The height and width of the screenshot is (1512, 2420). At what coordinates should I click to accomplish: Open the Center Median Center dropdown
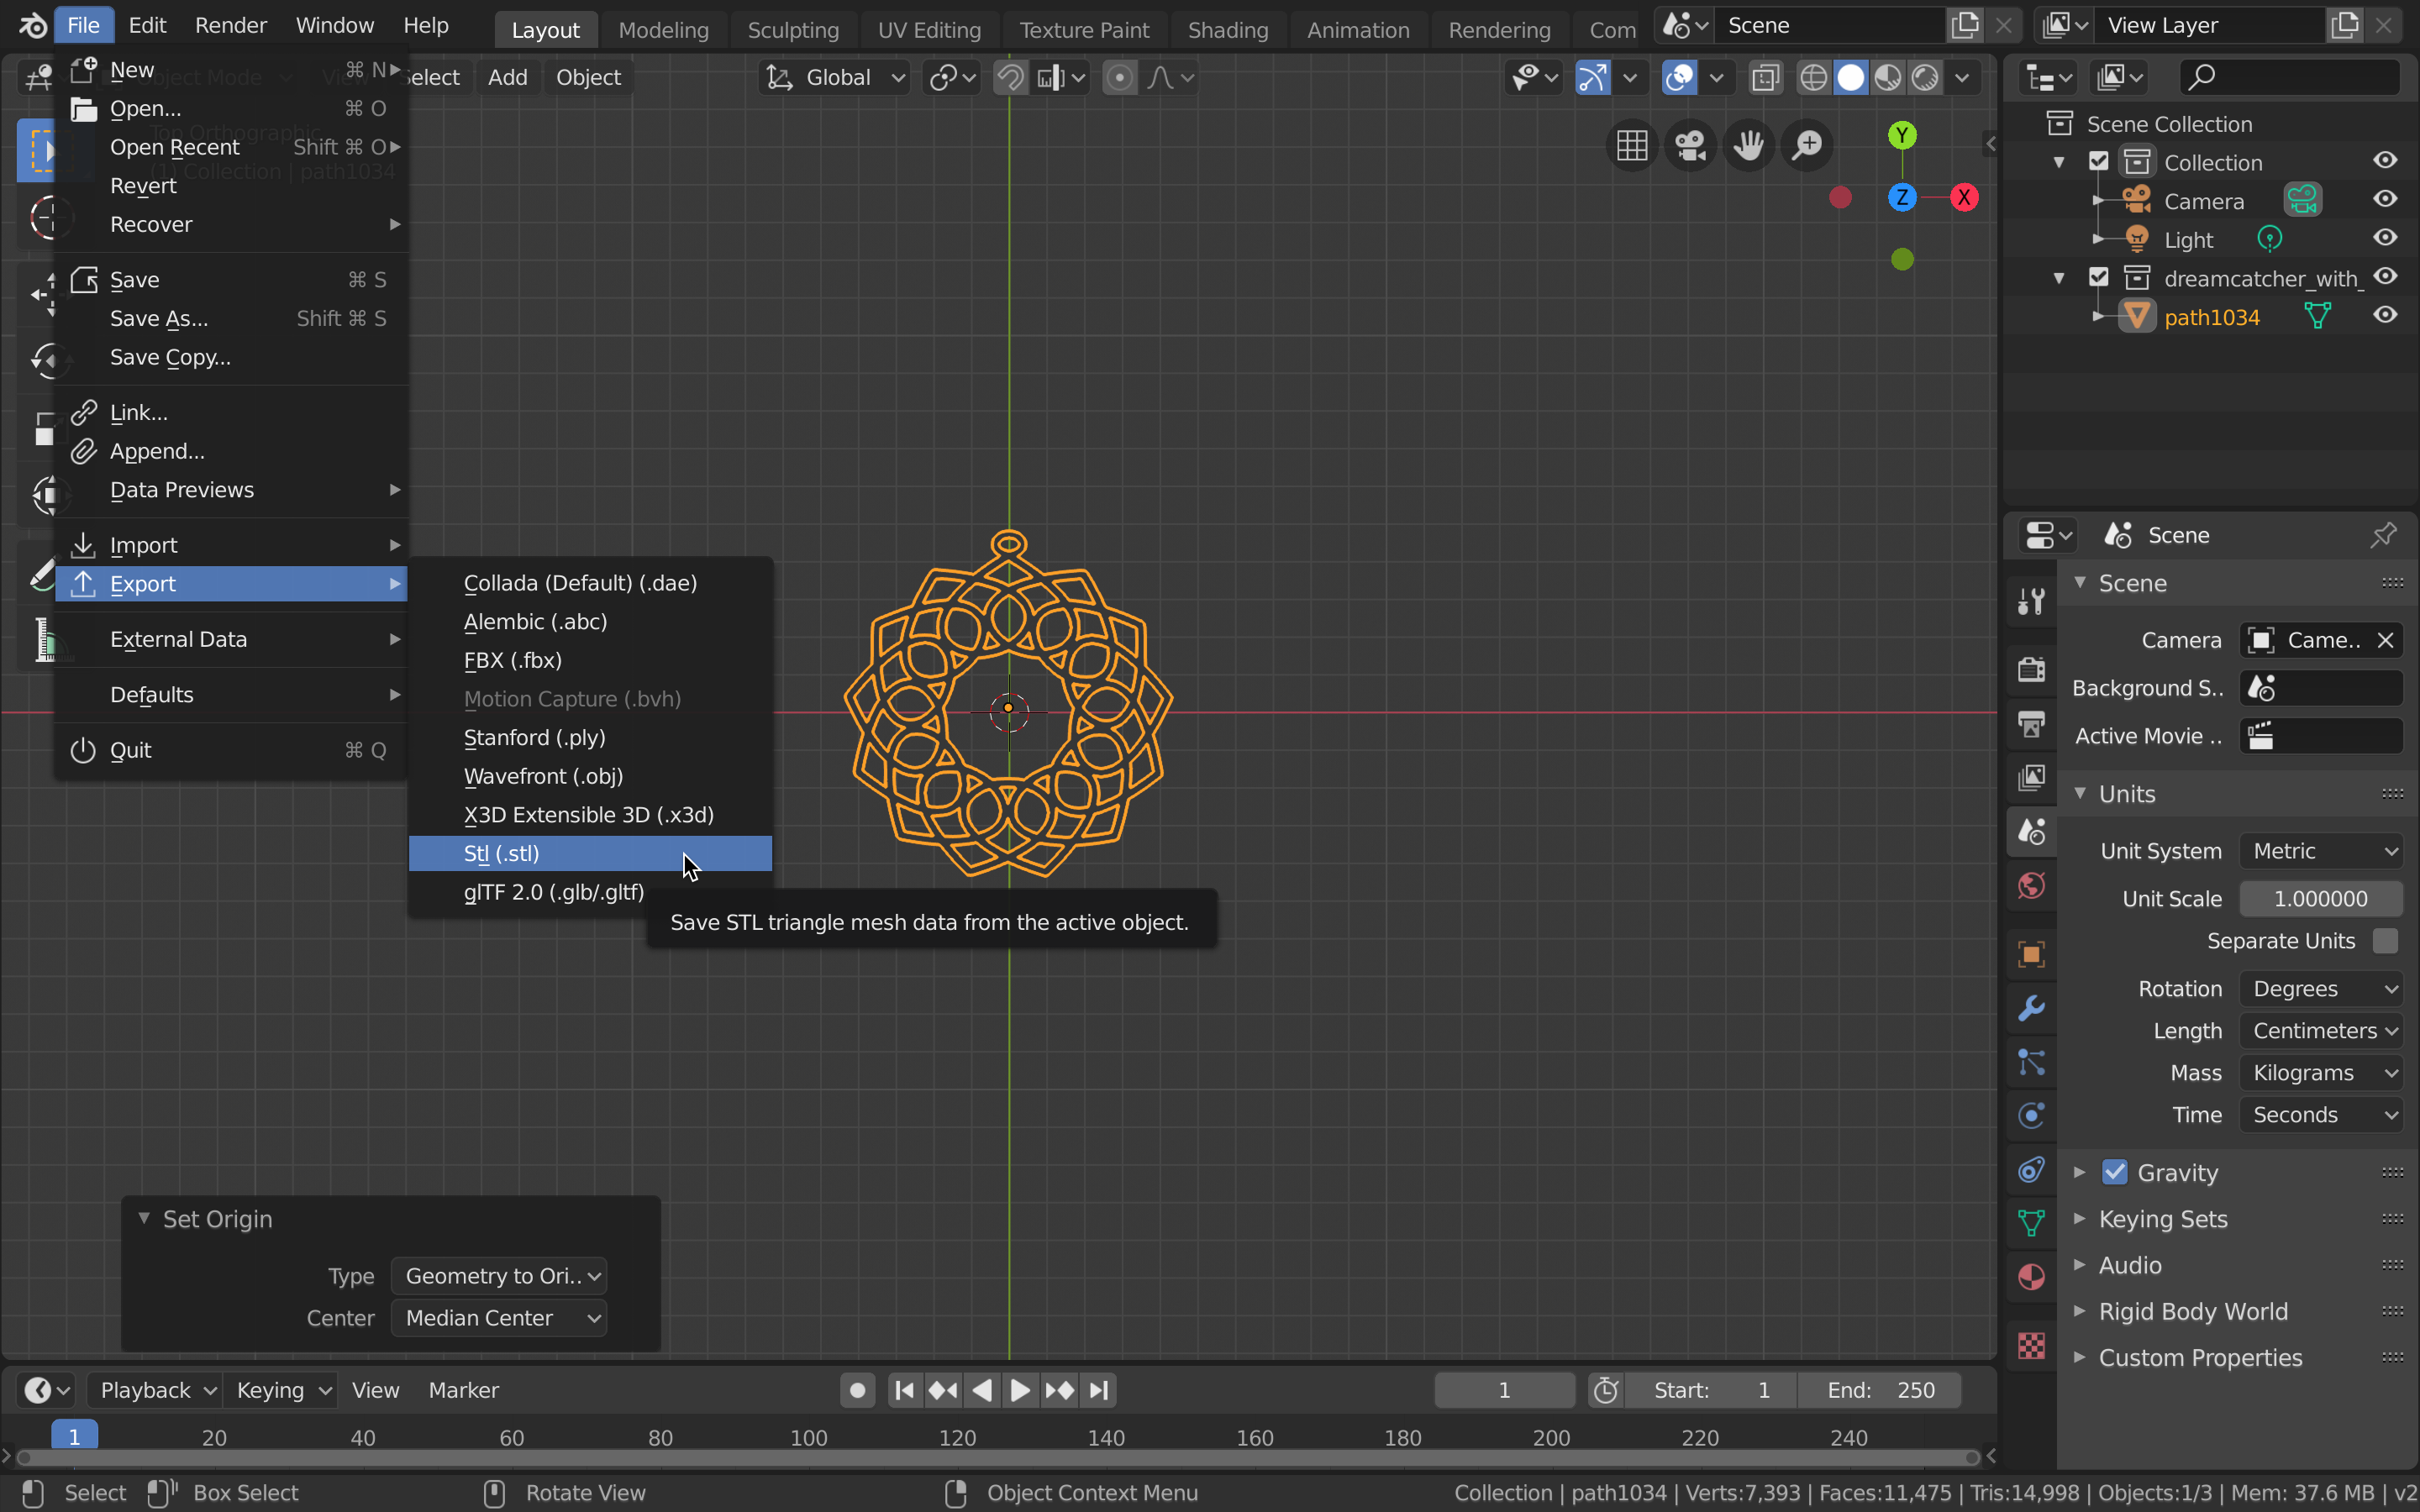[499, 1318]
